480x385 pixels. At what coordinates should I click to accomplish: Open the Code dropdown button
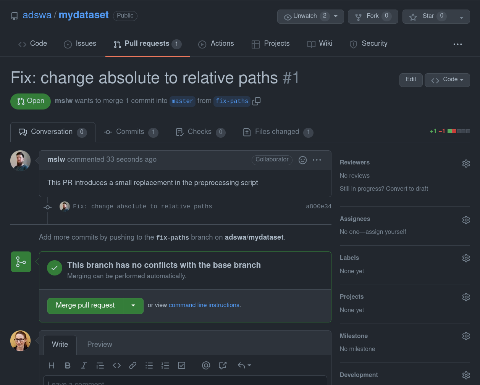447,80
